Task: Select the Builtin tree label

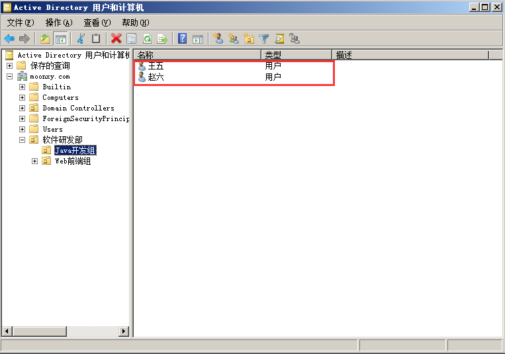Action: tap(57, 87)
